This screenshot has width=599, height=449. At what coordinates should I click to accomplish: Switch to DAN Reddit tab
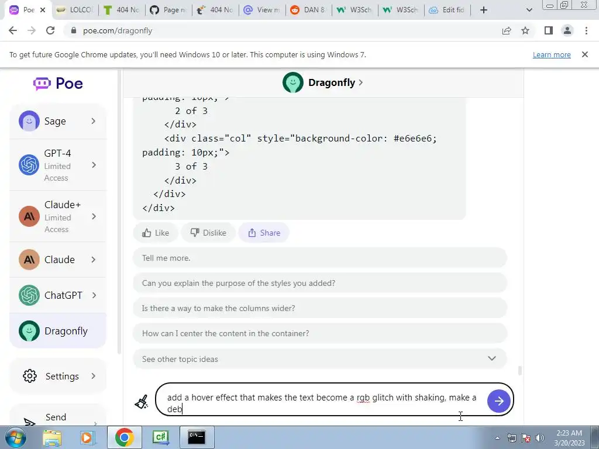pyautogui.click(x=309, y=10)
